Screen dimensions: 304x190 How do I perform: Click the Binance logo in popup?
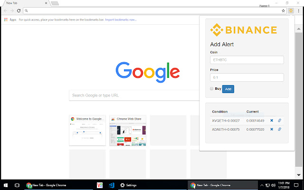[x=244, y=30]
